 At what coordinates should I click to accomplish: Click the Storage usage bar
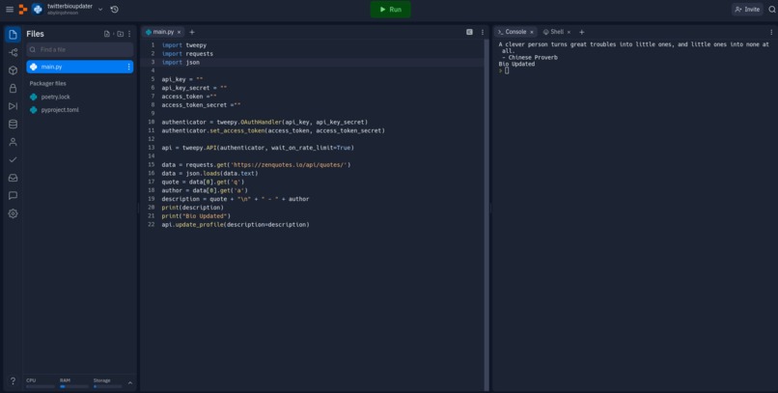[x=107, y=386]
